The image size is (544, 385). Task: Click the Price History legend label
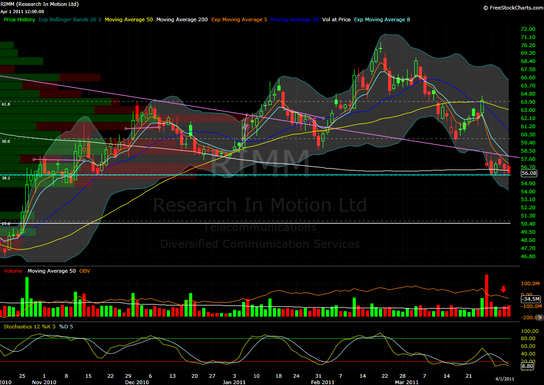19,19
